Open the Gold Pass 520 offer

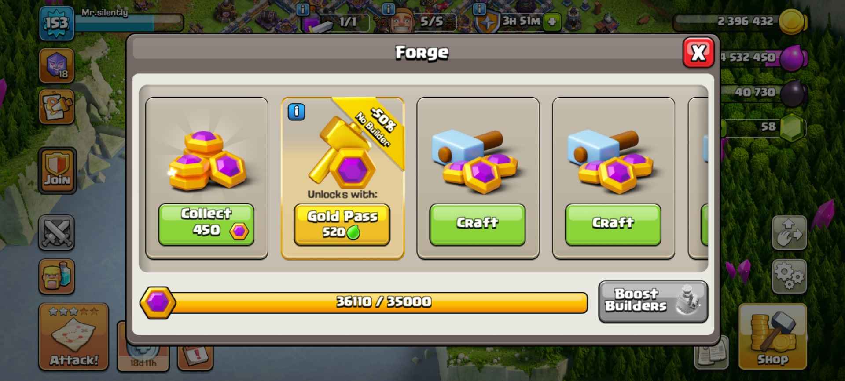[x=342, y=225]
